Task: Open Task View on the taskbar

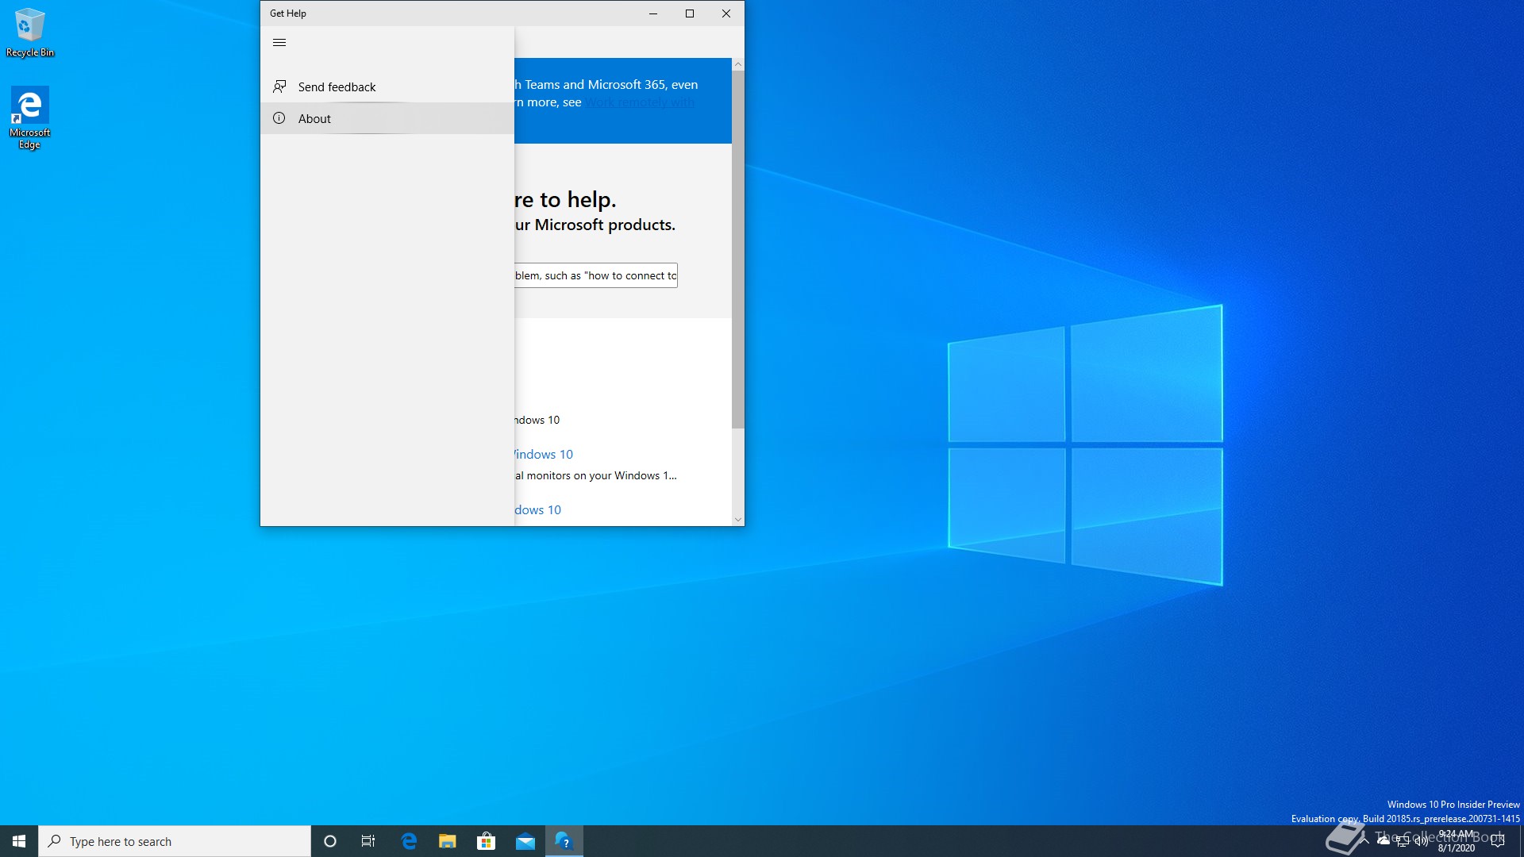Action: pyautogui.click(x=368, y=841)
